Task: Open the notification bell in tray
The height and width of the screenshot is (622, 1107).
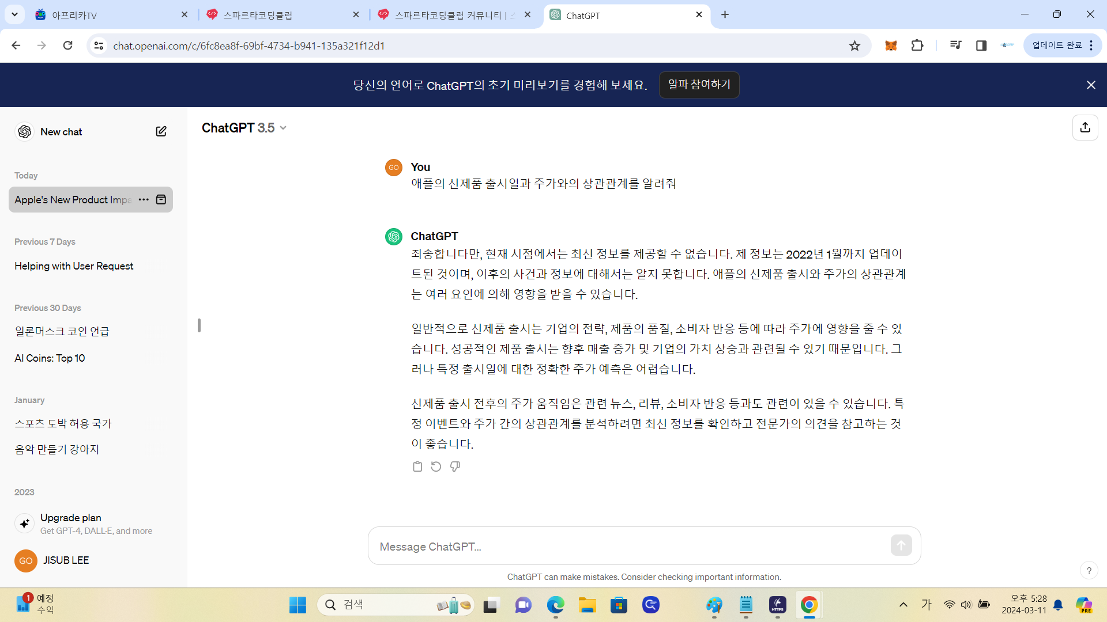Action: click(1058, 605)
